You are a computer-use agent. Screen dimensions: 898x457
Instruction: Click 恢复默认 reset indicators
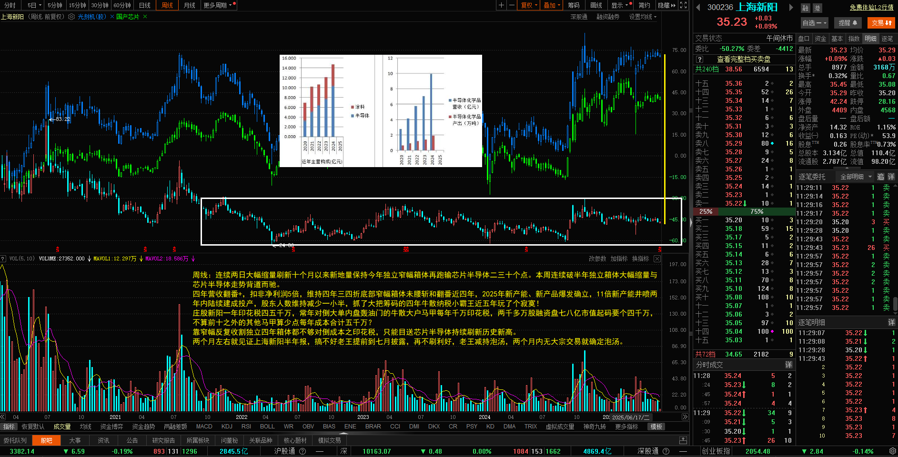(33, 427)
